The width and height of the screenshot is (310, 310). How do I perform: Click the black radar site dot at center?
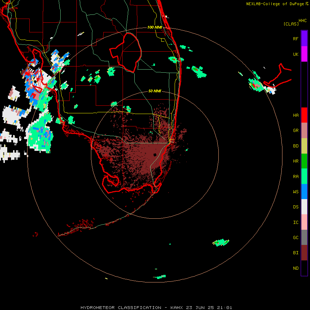coord(155,155)
